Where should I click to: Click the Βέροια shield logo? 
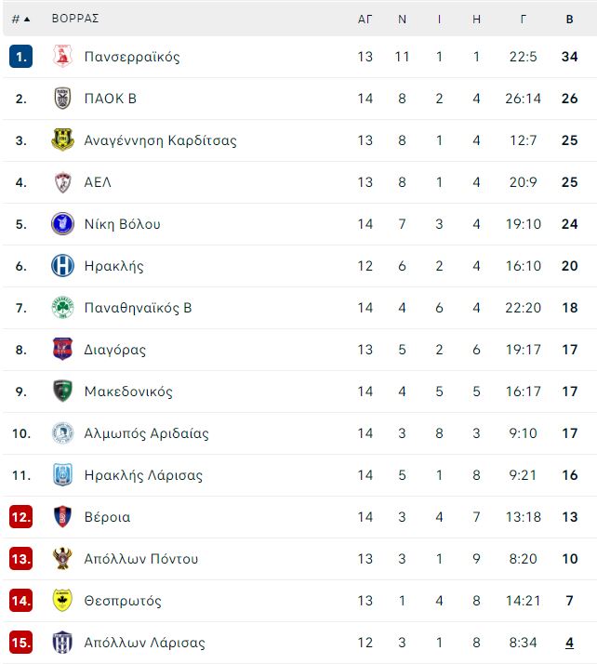[x=62, y=517]
